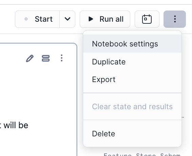The height and width of the screenshot is (156, 192).
Task: Choose Duplicate in the menu
Action: pos(132,62)
